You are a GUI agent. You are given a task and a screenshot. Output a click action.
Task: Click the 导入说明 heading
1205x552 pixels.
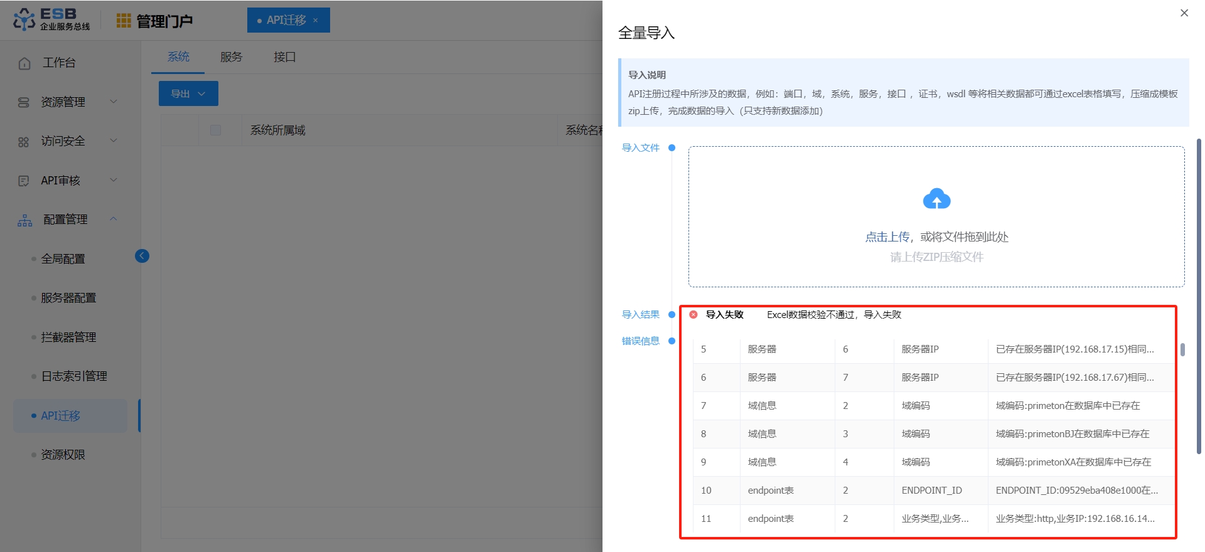(647, 75)
